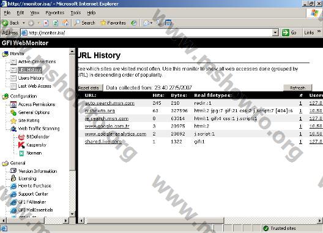
Task: Click the Forward arrow icon
Action: pyautogui.click(x=31, y=23)
